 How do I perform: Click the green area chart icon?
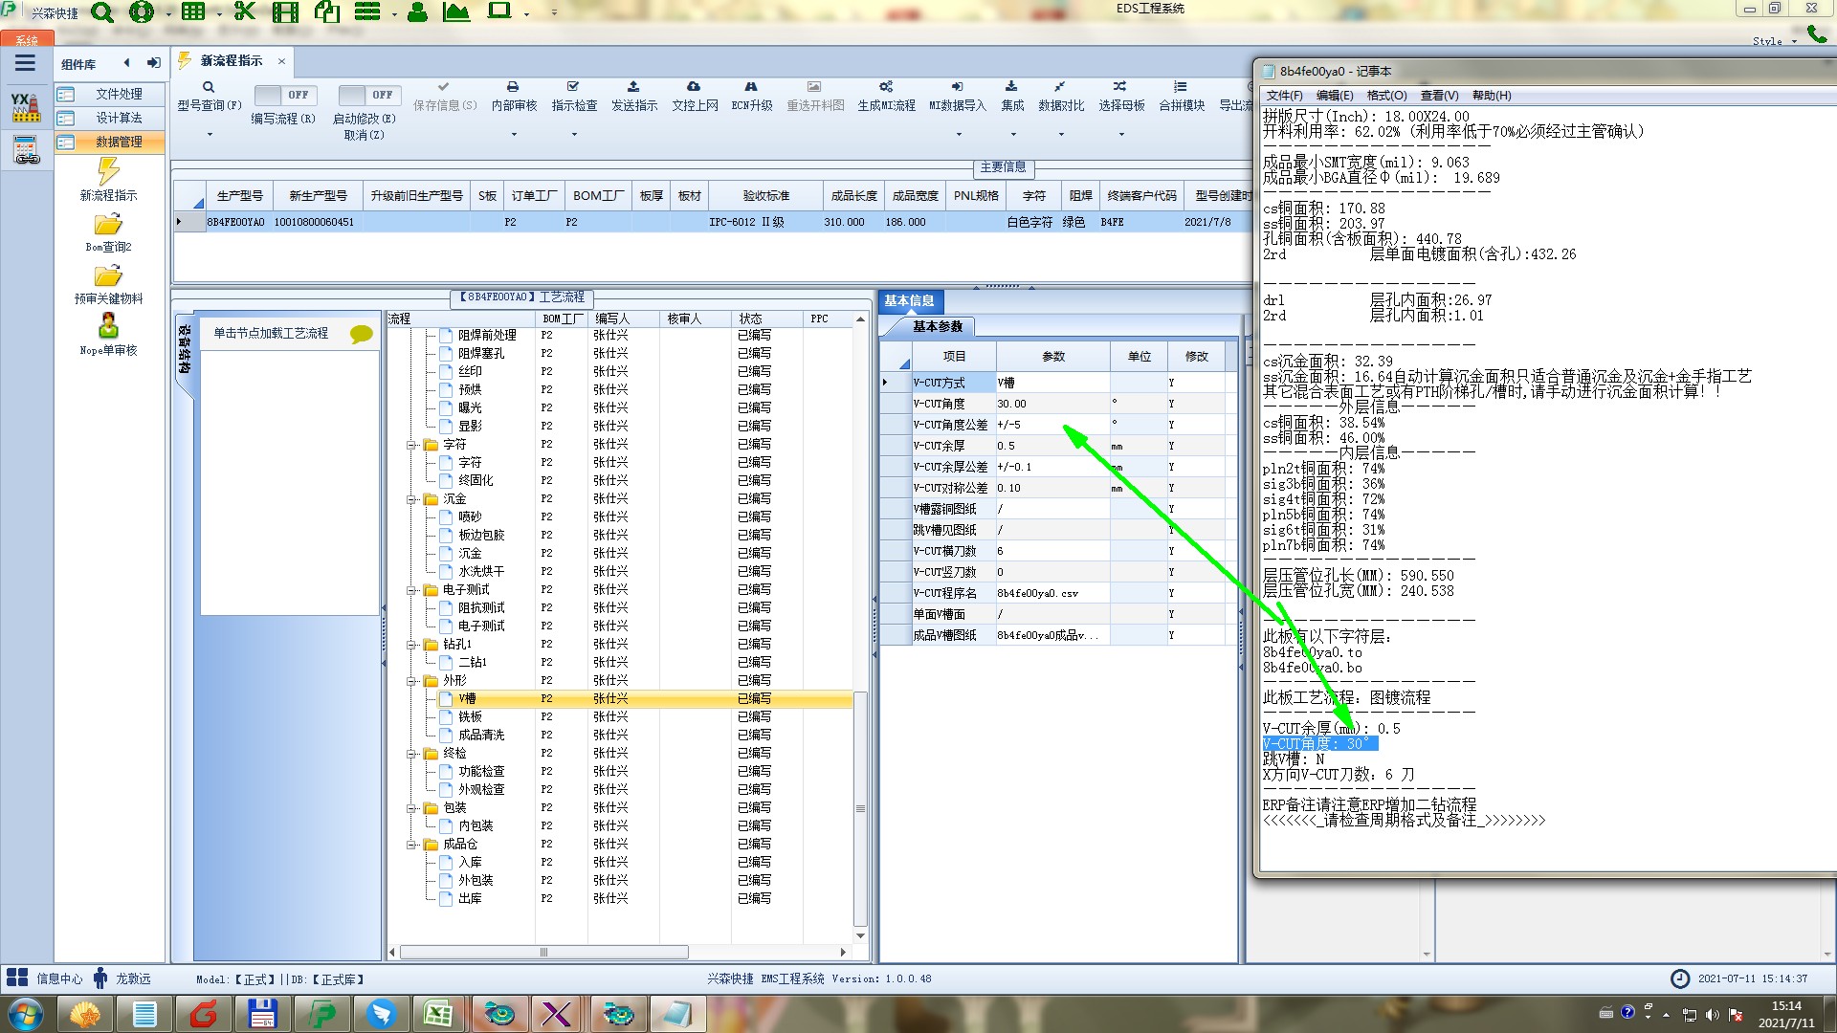pyautogui.click(x=456, y=12)
